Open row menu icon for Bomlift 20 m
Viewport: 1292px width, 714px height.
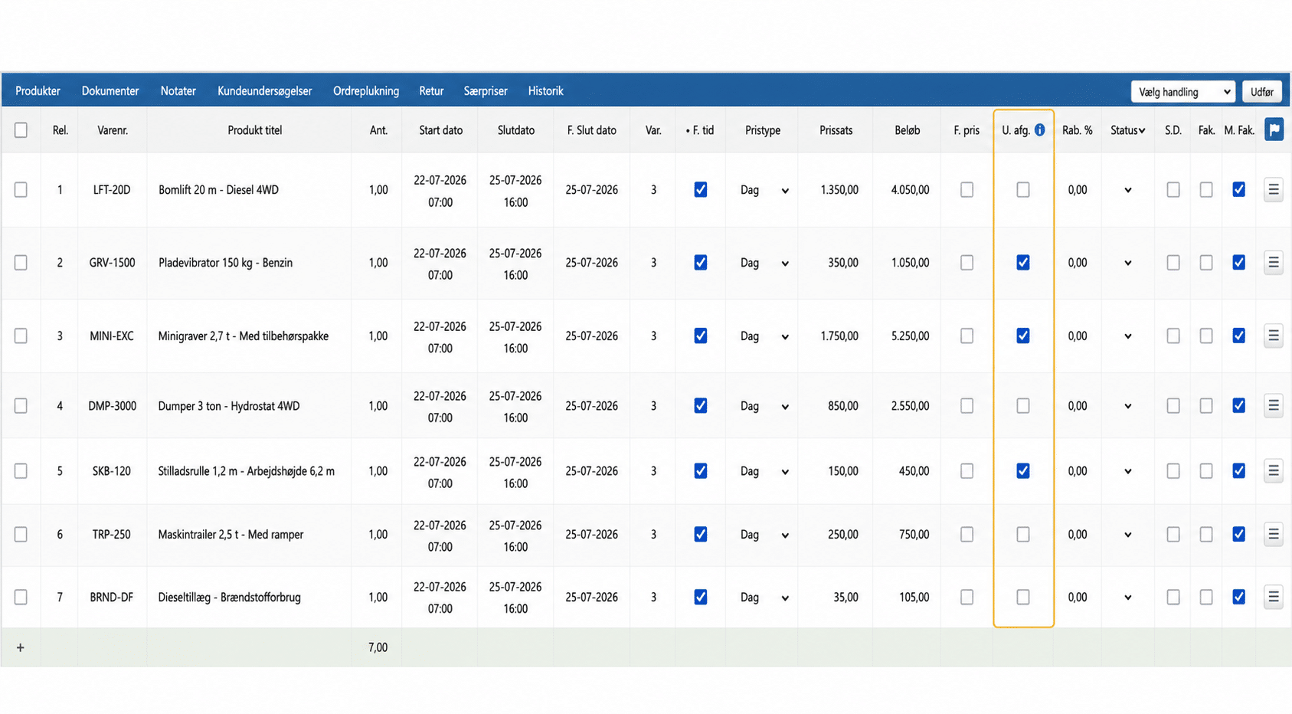[1273, 189]
